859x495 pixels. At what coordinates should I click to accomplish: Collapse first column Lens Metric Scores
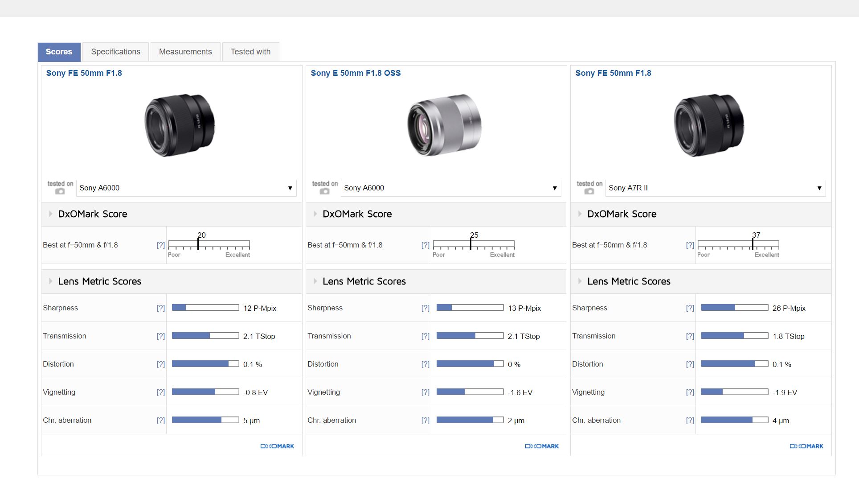point(50,281)
